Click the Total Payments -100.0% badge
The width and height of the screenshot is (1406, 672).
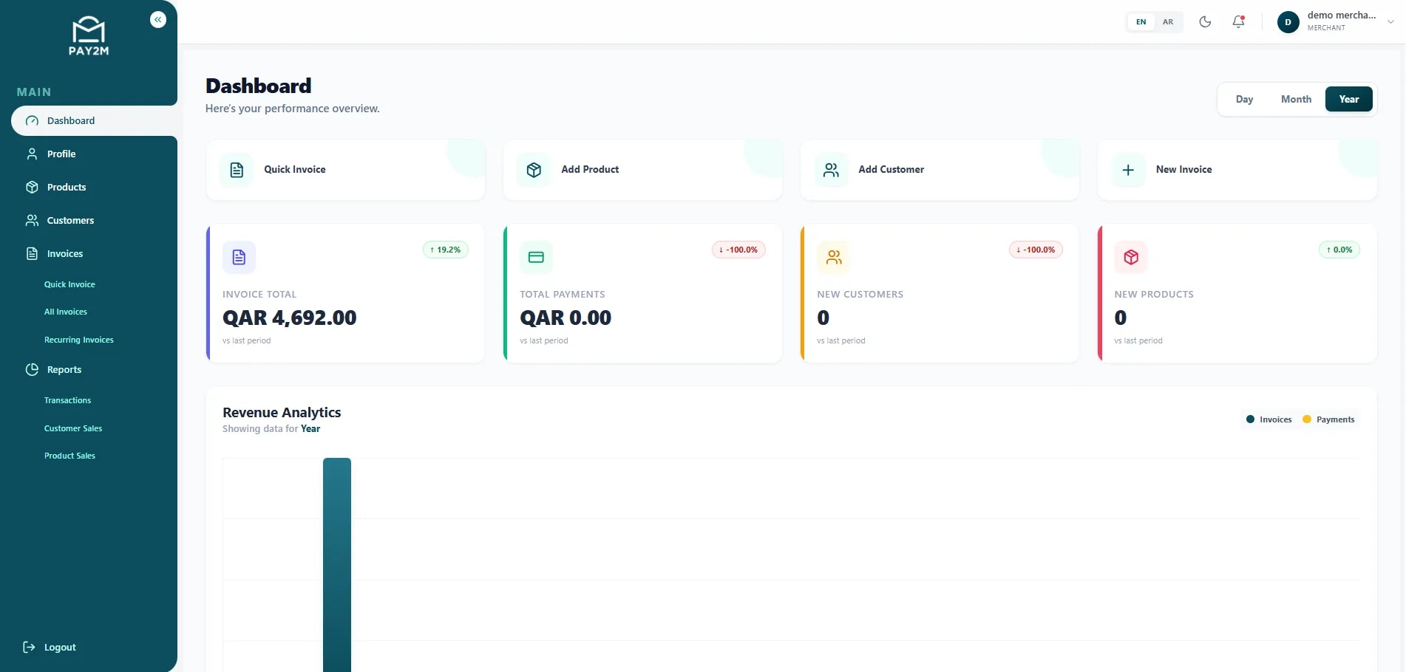tap(738, 250)
